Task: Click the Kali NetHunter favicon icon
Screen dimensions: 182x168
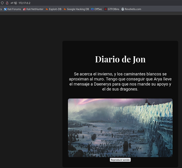Action: click(24, 9)
